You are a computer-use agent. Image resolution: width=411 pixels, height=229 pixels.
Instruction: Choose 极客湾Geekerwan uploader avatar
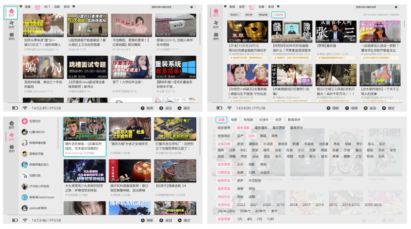[x=24, y=197]
